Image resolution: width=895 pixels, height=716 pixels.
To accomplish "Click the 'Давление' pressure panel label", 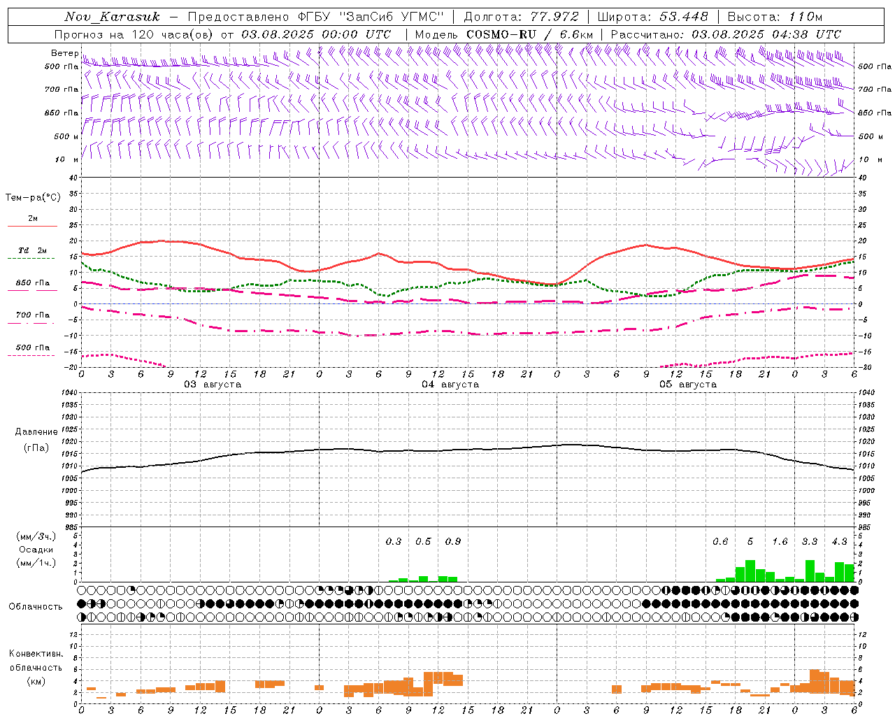I will tap(36, 432).
